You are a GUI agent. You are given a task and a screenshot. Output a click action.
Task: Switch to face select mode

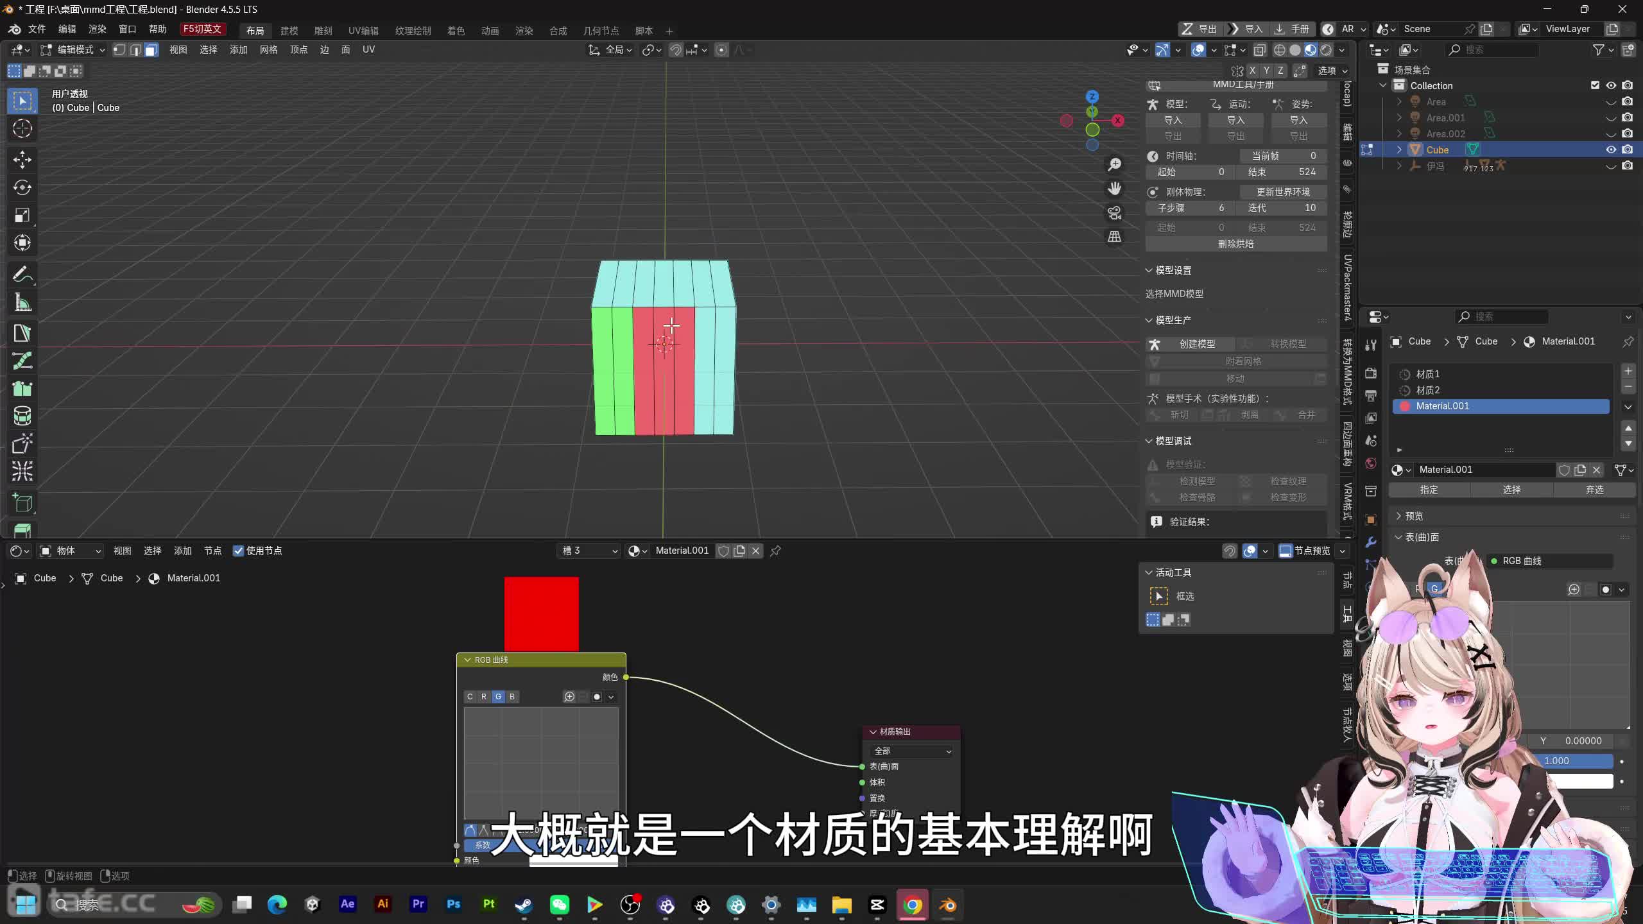(x=151, y=50)
